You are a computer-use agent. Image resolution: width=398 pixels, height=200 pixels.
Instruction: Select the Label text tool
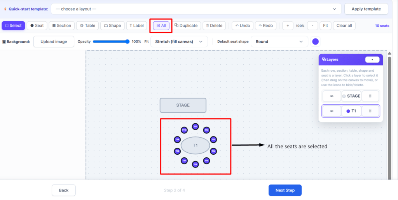[136, 26]
